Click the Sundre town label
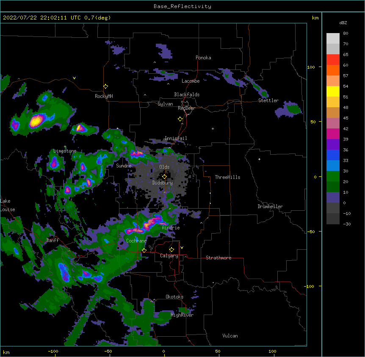The image size is (365, 357). tap(124, 166)
